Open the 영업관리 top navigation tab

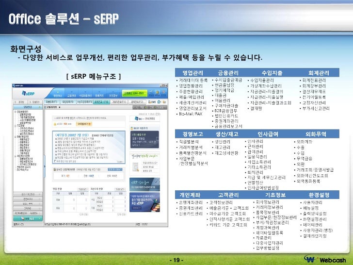point(58,95)
